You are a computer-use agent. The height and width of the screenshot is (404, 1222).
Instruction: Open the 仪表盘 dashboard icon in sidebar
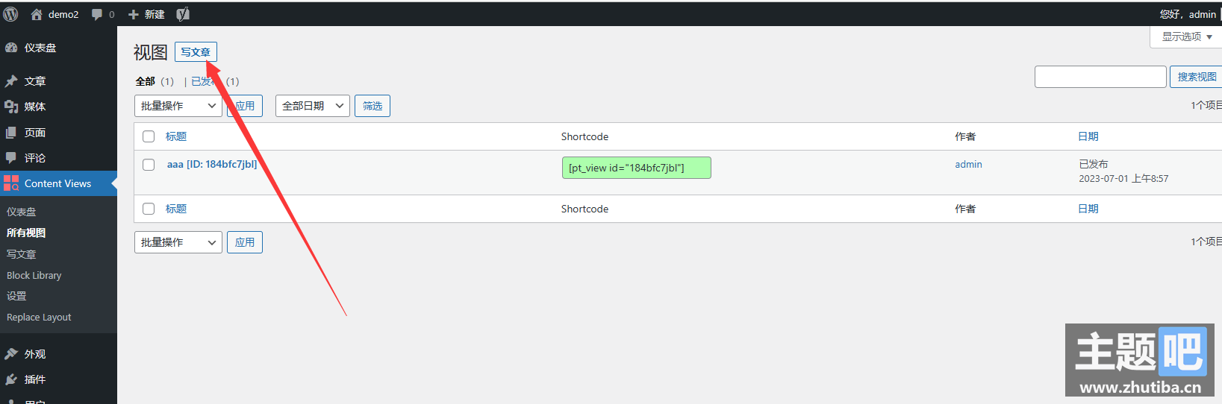[11, 48]
